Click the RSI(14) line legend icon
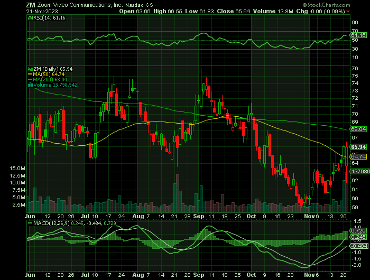 [30, 17]
